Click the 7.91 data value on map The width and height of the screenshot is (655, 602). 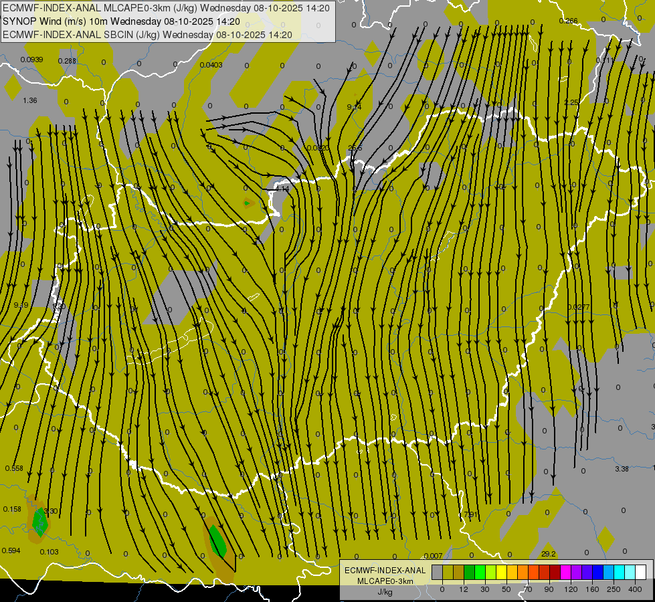pos(471,514)
